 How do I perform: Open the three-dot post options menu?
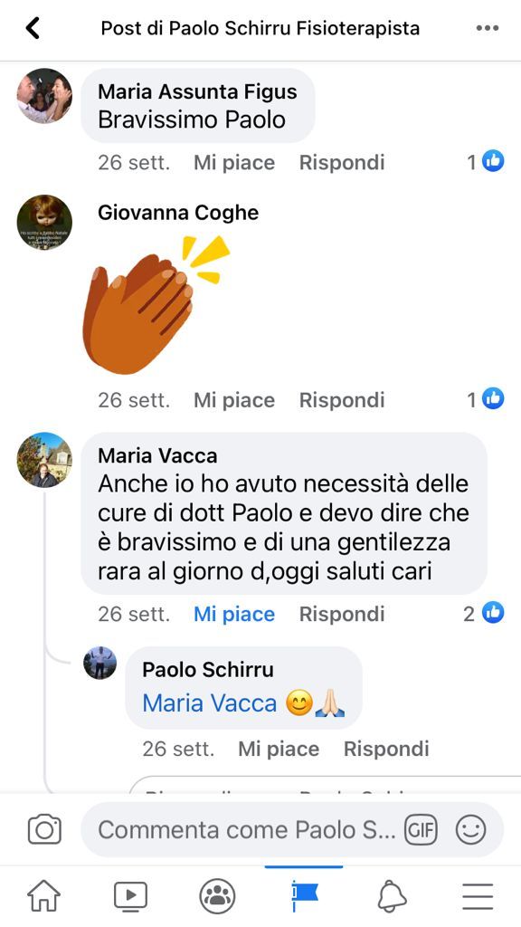point(487,28)
